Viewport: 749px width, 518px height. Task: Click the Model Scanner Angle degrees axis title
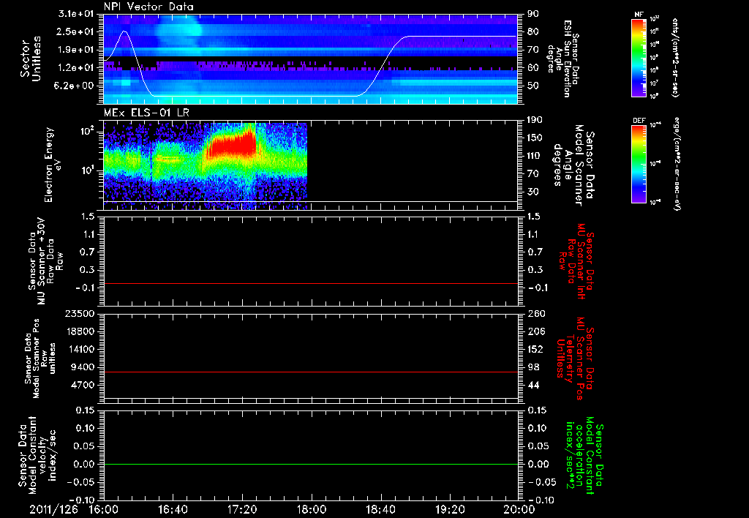[574, 165]
